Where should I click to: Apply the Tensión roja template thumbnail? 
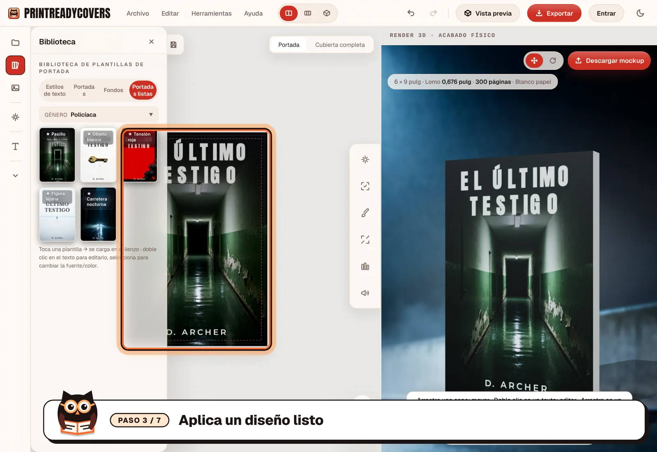(x=140, y=155)
